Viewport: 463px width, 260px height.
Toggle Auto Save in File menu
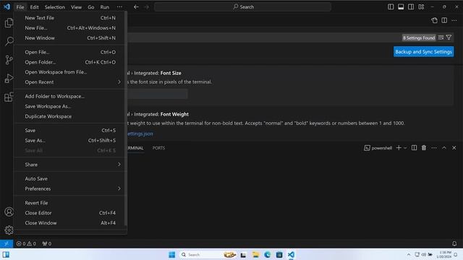70,178
